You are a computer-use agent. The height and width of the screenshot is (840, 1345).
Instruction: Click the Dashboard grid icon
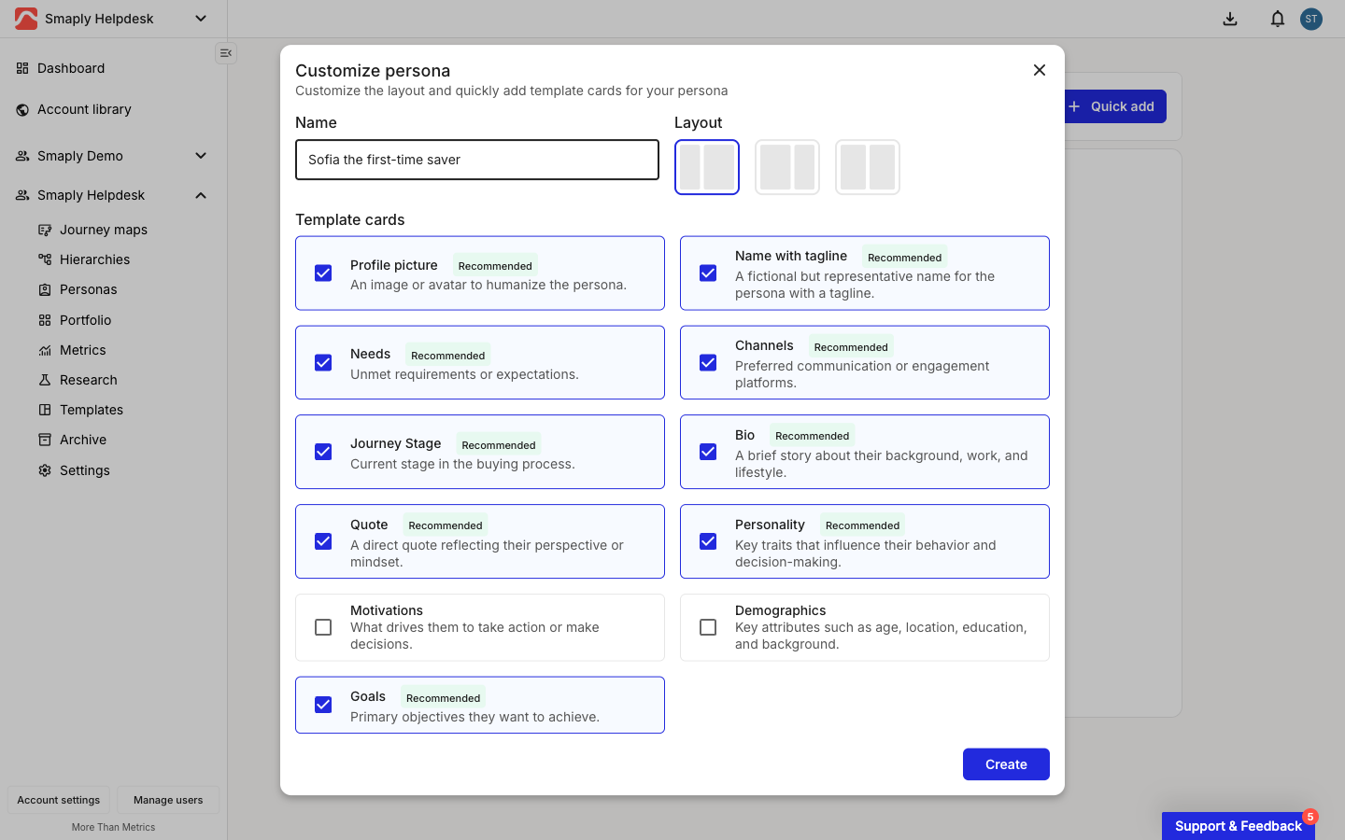tap(22, 68)
